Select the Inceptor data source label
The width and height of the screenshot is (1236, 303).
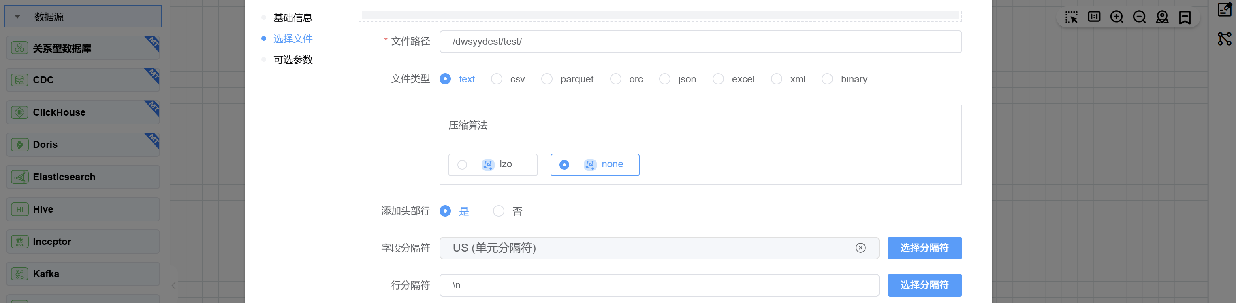point(52,242)
